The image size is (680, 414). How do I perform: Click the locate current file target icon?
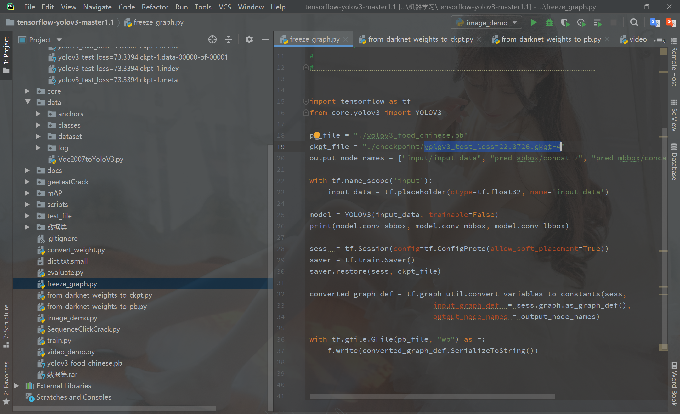(212, 39)
